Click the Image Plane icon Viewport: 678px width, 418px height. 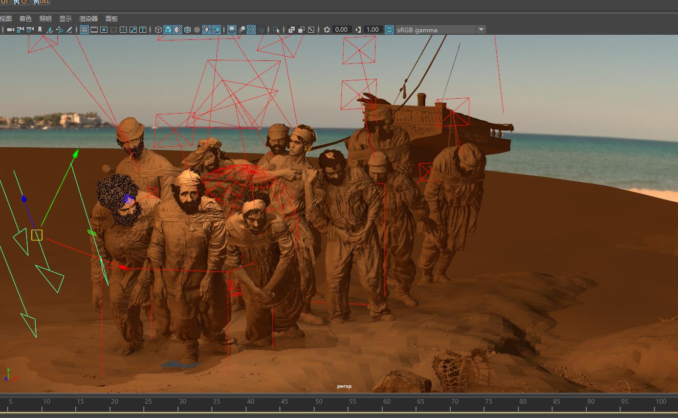coord(50,30)
